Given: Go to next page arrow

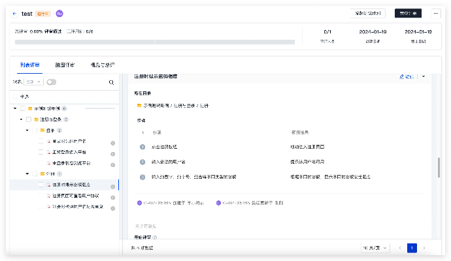Looking at the screenshot, I should coord(424,248).
